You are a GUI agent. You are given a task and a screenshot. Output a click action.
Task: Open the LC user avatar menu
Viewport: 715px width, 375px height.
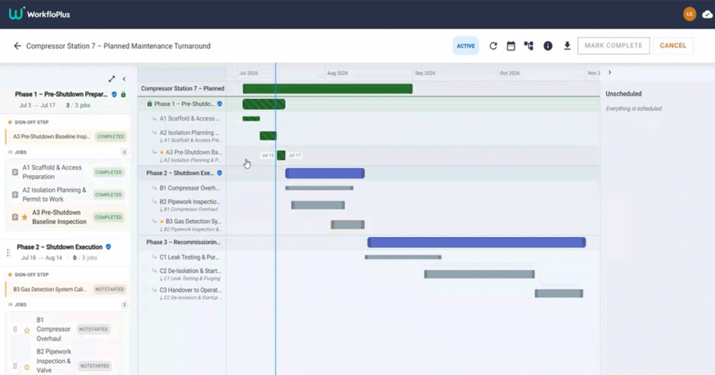[689, 14]
